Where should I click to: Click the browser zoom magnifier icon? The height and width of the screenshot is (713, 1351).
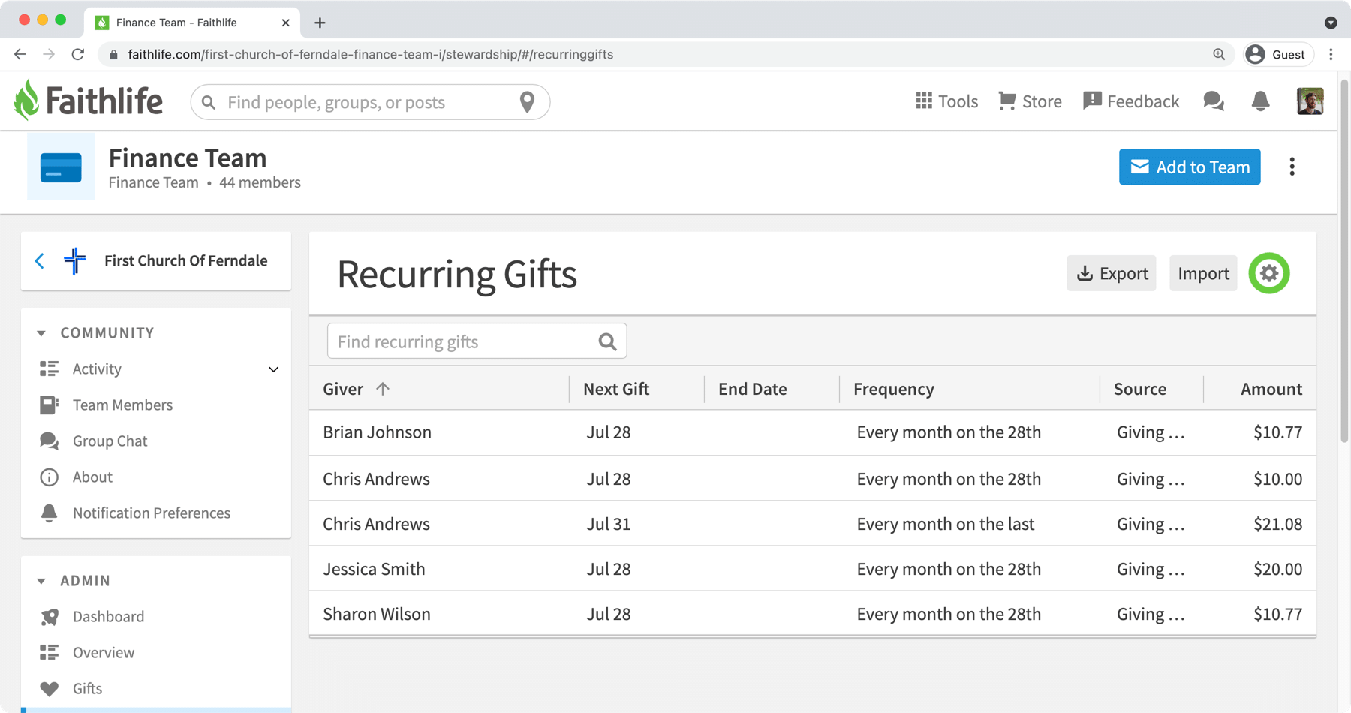click(x=1219, y=54)
